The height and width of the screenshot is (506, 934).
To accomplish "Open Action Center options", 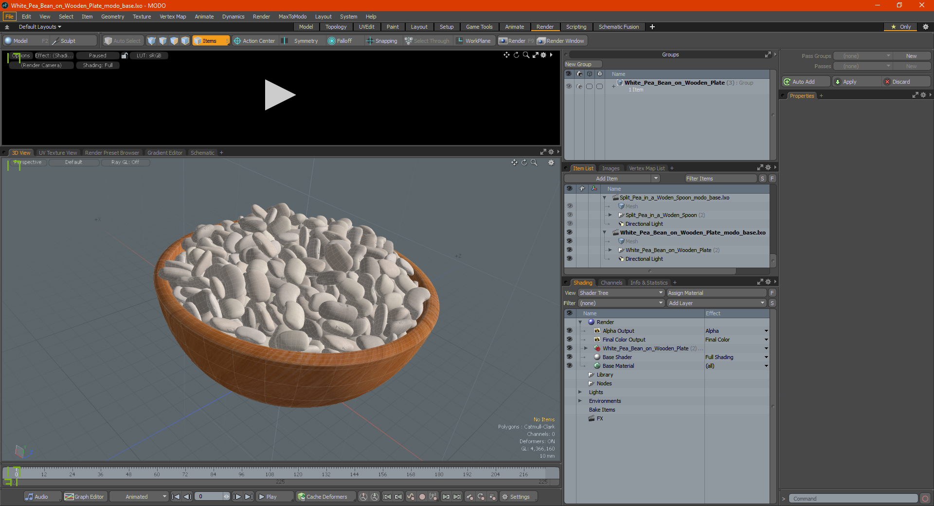I will [x=254, y=41].
